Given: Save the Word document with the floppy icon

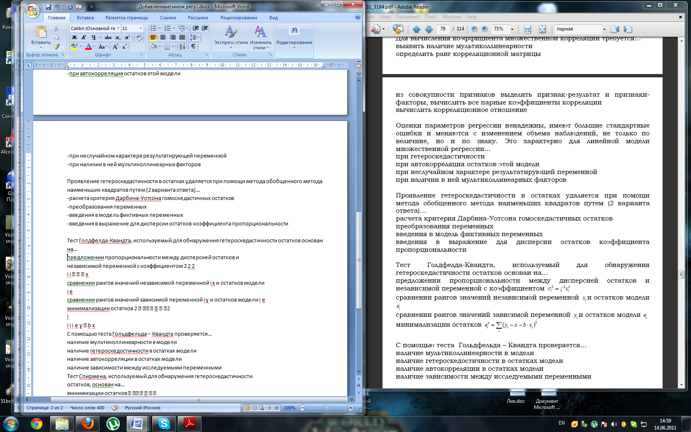Looking at the screenshot, I should click(48, 7).
